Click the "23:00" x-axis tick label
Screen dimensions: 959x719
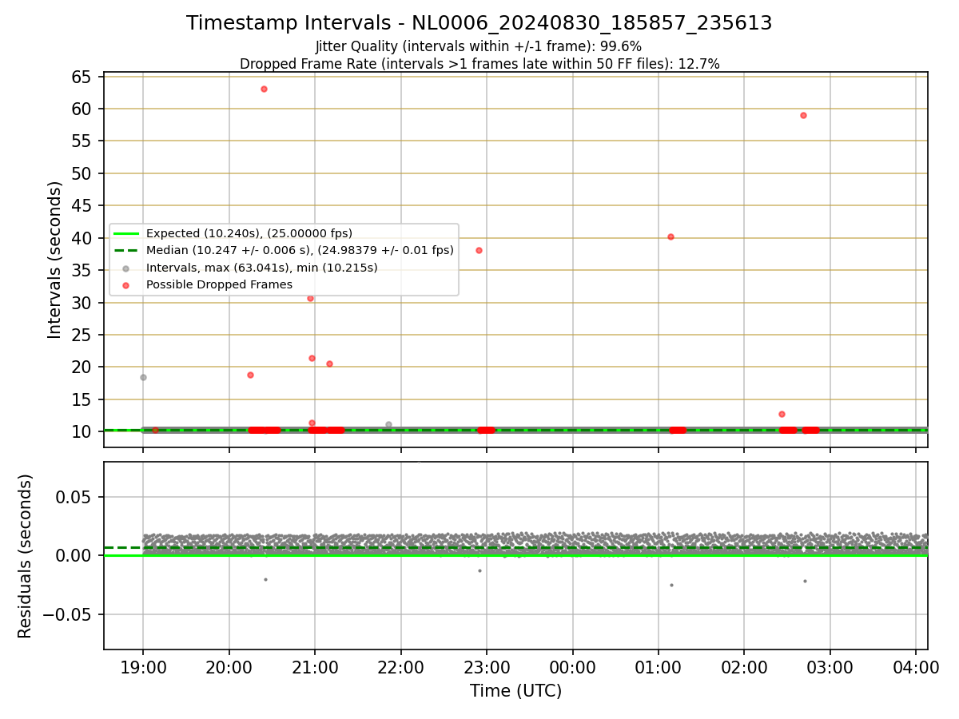487,665
